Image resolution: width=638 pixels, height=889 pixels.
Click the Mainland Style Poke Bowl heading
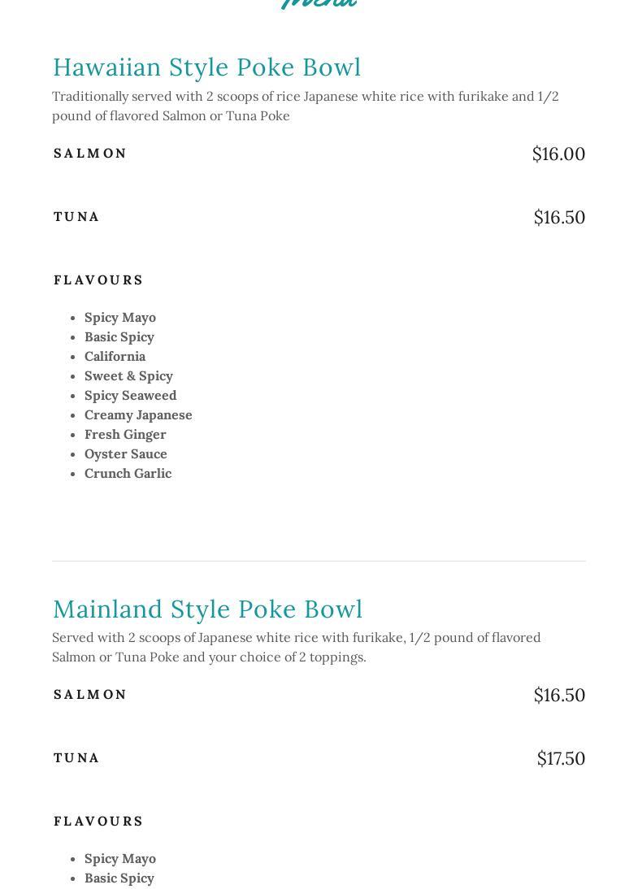click(x=207, y=609)
